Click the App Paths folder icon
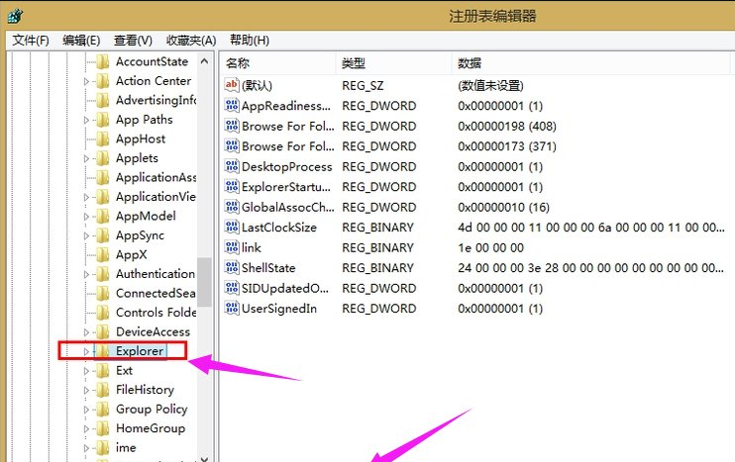 point(102,120)
